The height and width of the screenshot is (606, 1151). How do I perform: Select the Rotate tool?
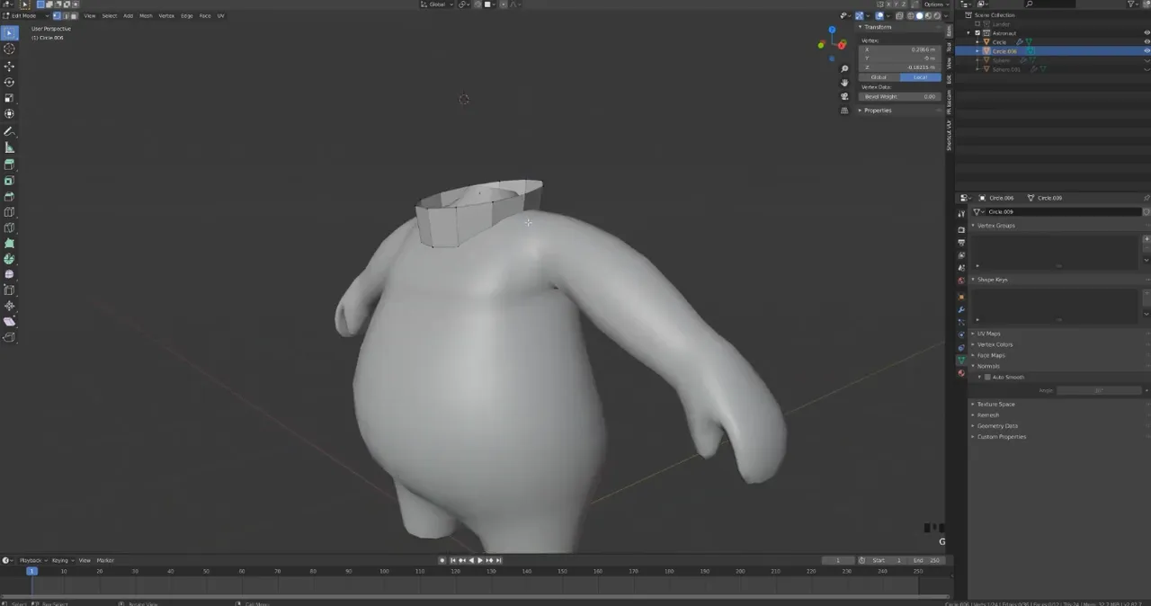coord(9,83)
